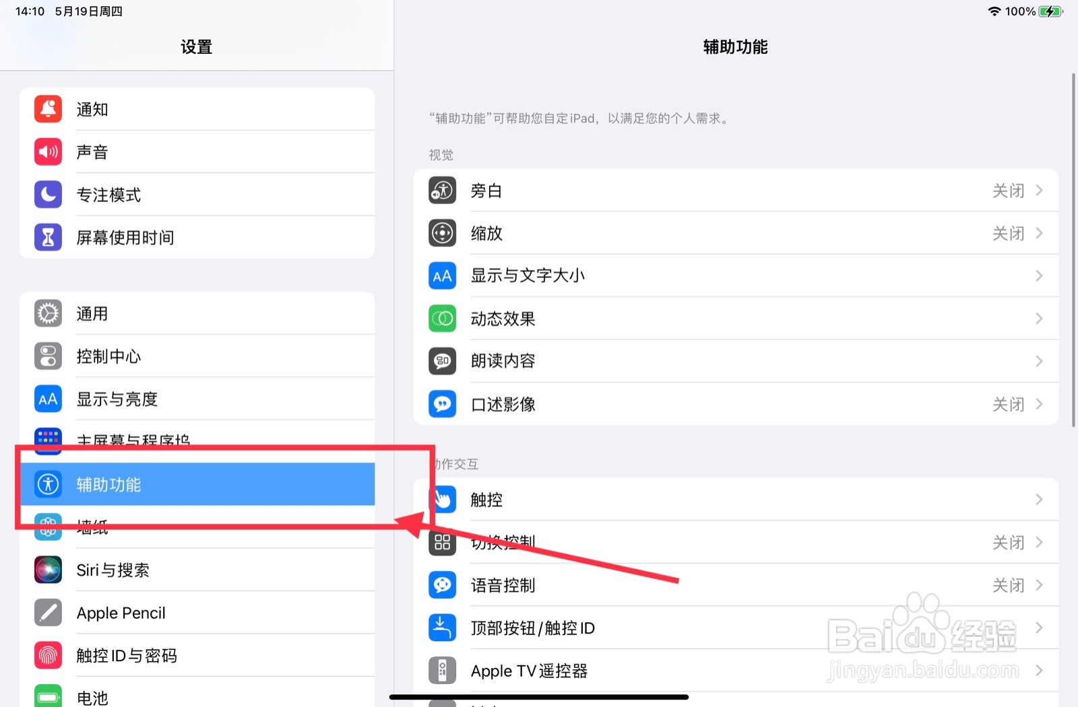Tap the 声音 speaker icon

[x=48, y=151]
